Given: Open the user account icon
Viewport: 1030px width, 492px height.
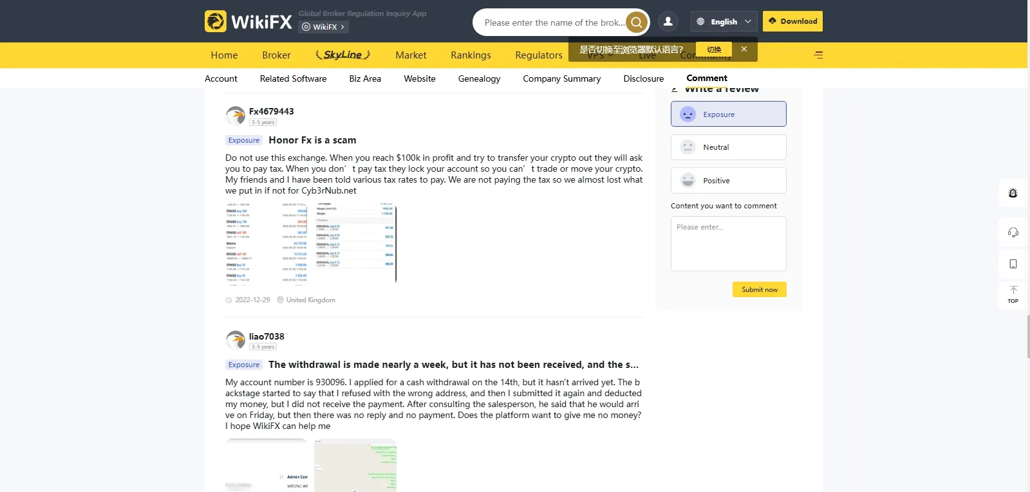Looking at the screenshot, I should pyautogui.click(x=668, y=21).
